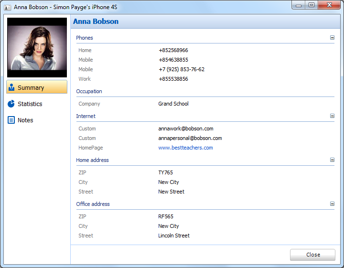Click the Internet section heading
Image resolution: width=344 pixels, height=268 pixels.
[86, 116]
